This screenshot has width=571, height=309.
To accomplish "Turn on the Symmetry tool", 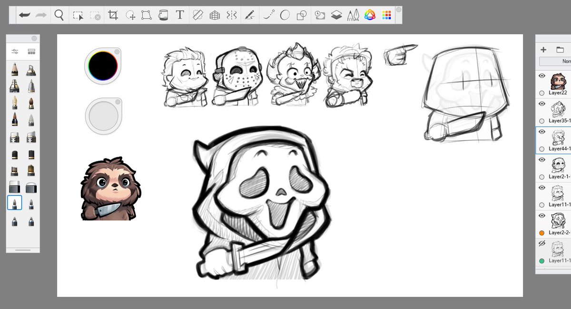I will click(231, 15).
